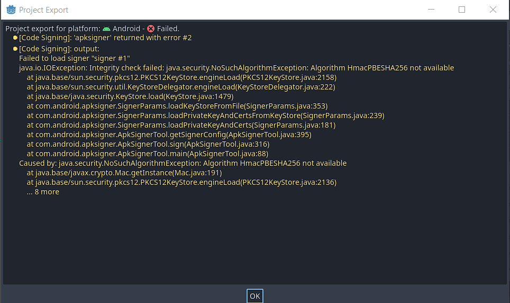Click the 'loadKeyStoreFromFile' stack trace line
The image size is (510, 303).
pos(177,106)
